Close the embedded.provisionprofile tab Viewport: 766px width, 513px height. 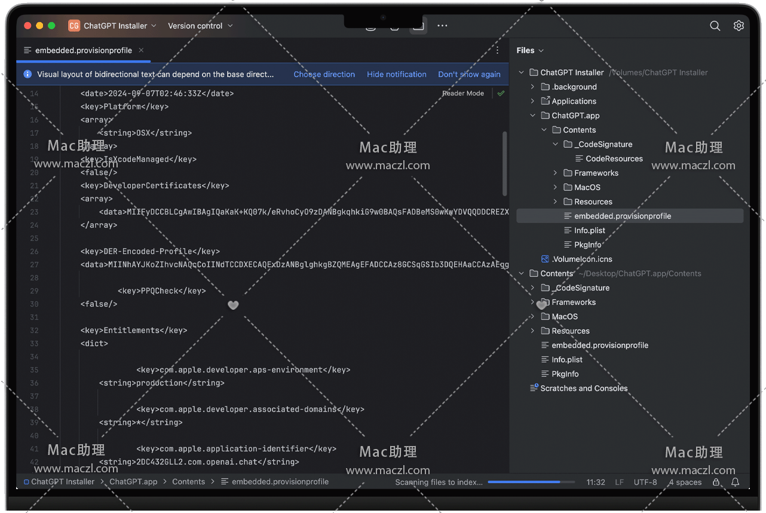click(x=141, y=50)
